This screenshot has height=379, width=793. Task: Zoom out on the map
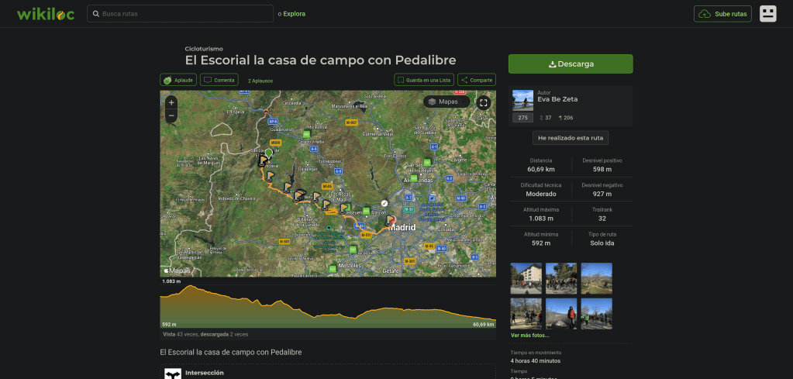[171, 115]
